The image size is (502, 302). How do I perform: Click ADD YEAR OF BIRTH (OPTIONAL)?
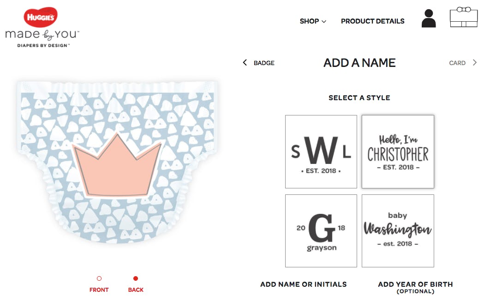[415, 284]
